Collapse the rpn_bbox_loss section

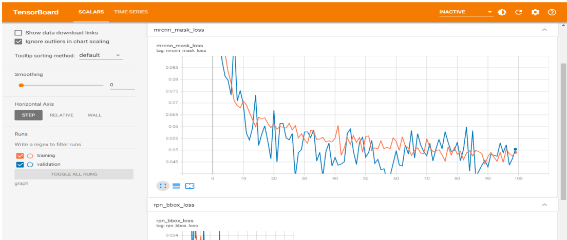[x=544, y=205]
